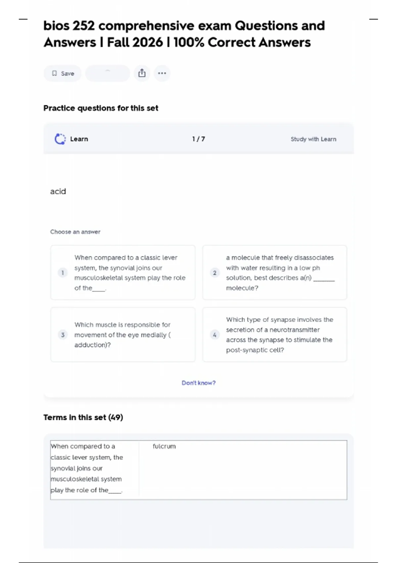Click the number 2 answer badge

(215, 273)
